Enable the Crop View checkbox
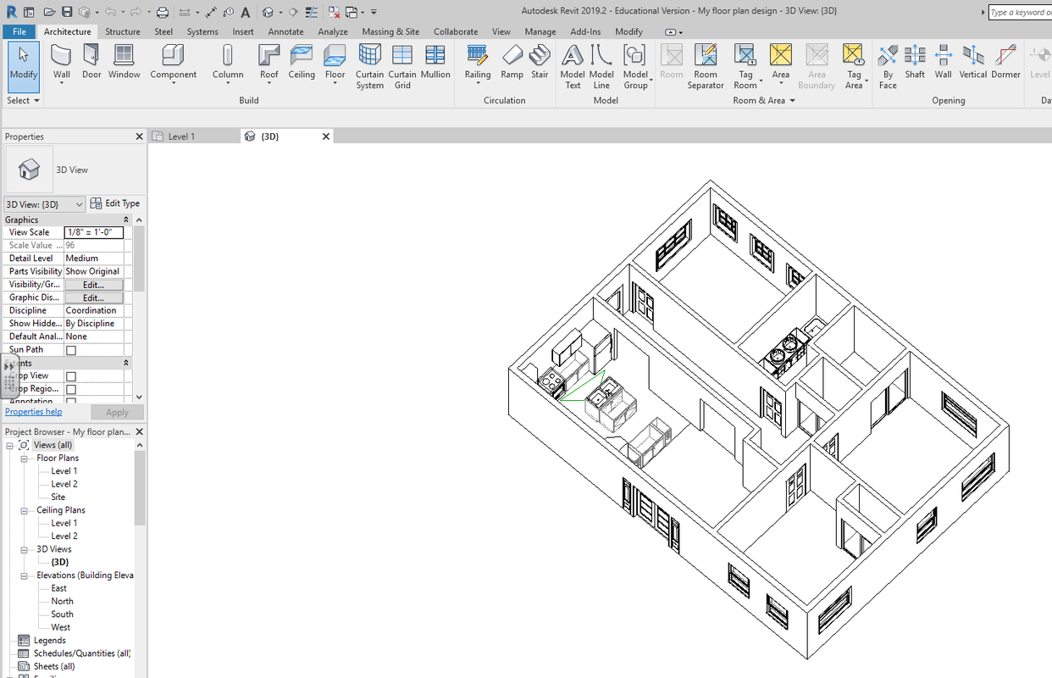Screen dimensions: 1052x678 [71, 376]
